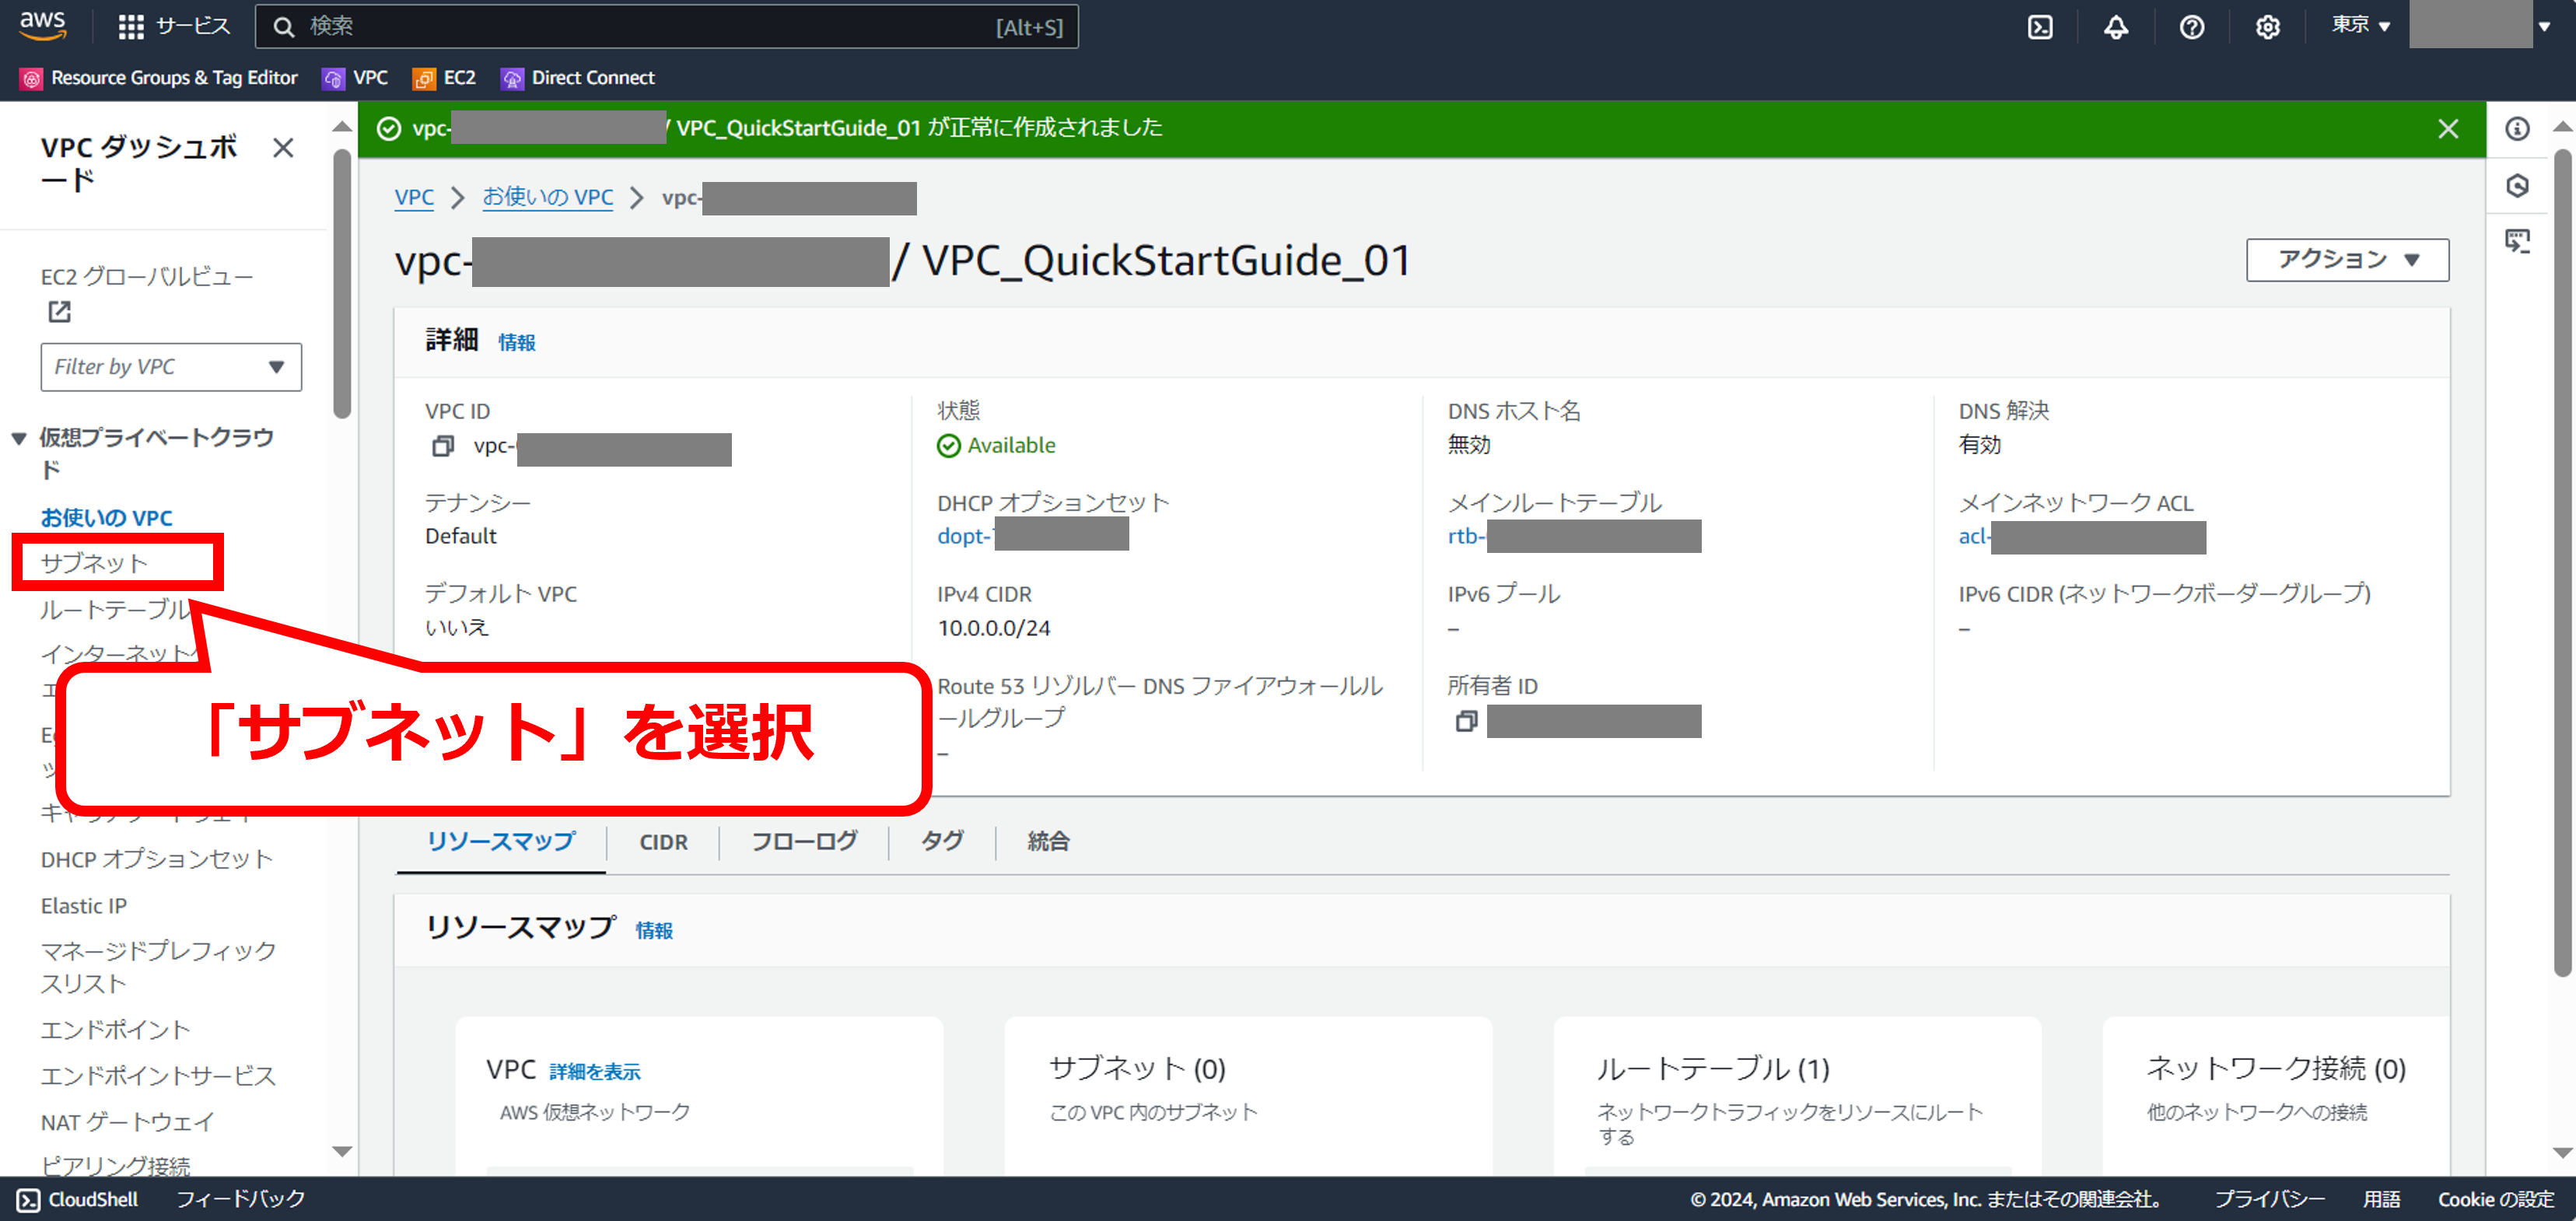Select DHCP オプションセット in sidebar
Screen dimensions: 2576x1221
[157, 859]
